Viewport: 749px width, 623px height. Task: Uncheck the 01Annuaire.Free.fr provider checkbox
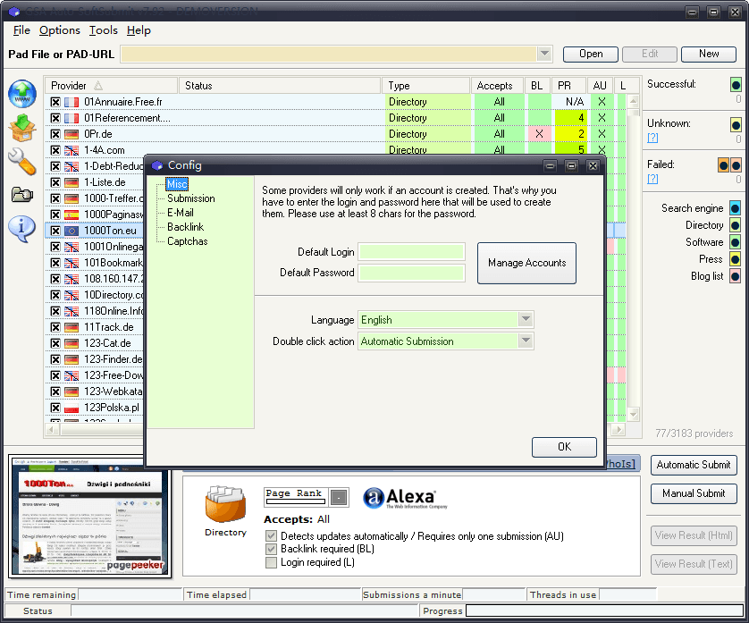(x=55, y=102)
